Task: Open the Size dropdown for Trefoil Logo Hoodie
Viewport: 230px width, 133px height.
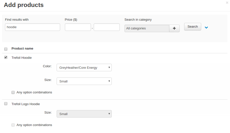Action: tap(84, 114)
